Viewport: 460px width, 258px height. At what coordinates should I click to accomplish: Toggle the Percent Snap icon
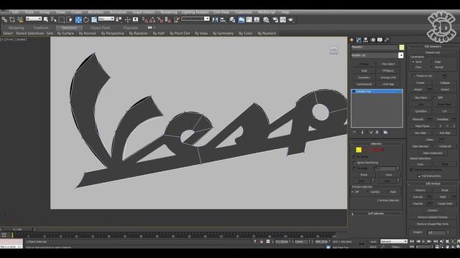160,19
